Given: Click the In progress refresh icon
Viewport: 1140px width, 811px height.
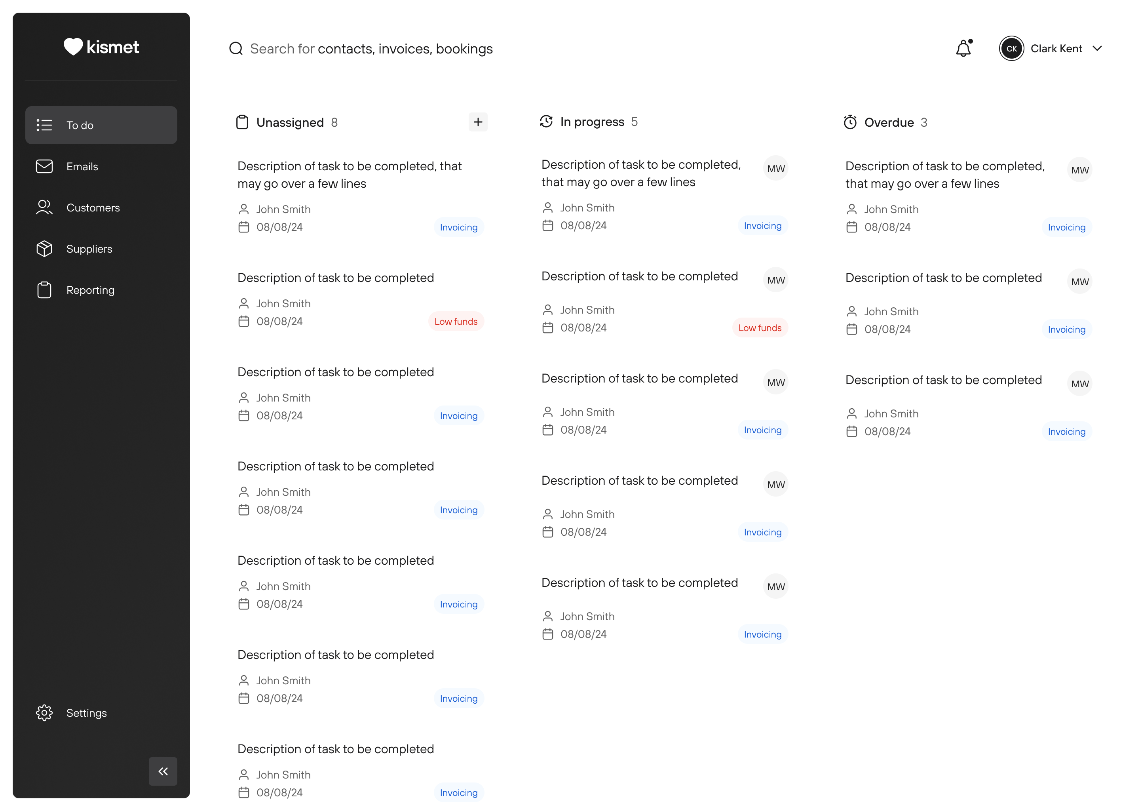Looking at the screenshot, I should [x=546, y=121].
